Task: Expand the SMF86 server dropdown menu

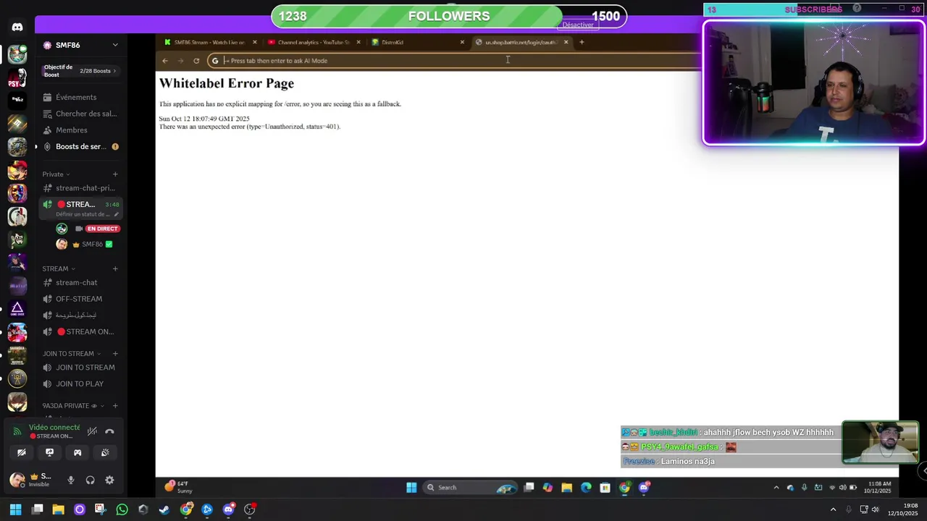Action: point(115,45)
